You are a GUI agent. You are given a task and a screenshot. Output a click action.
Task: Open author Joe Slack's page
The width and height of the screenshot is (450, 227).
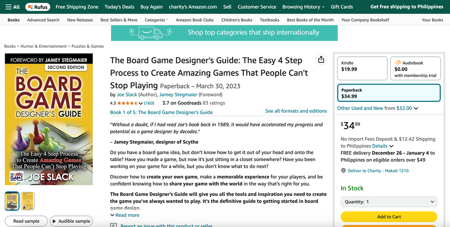127,94
